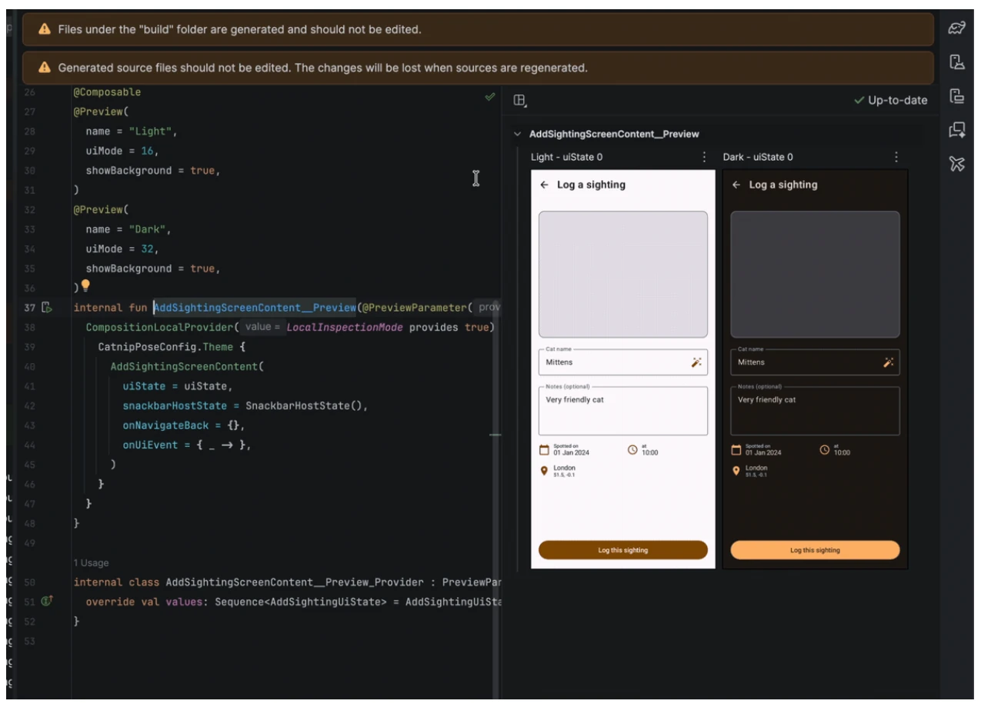981x704 pixels.
Task: Click the location pin icon in Light preview
Action: pyautogui.click(x=544, y=471)
